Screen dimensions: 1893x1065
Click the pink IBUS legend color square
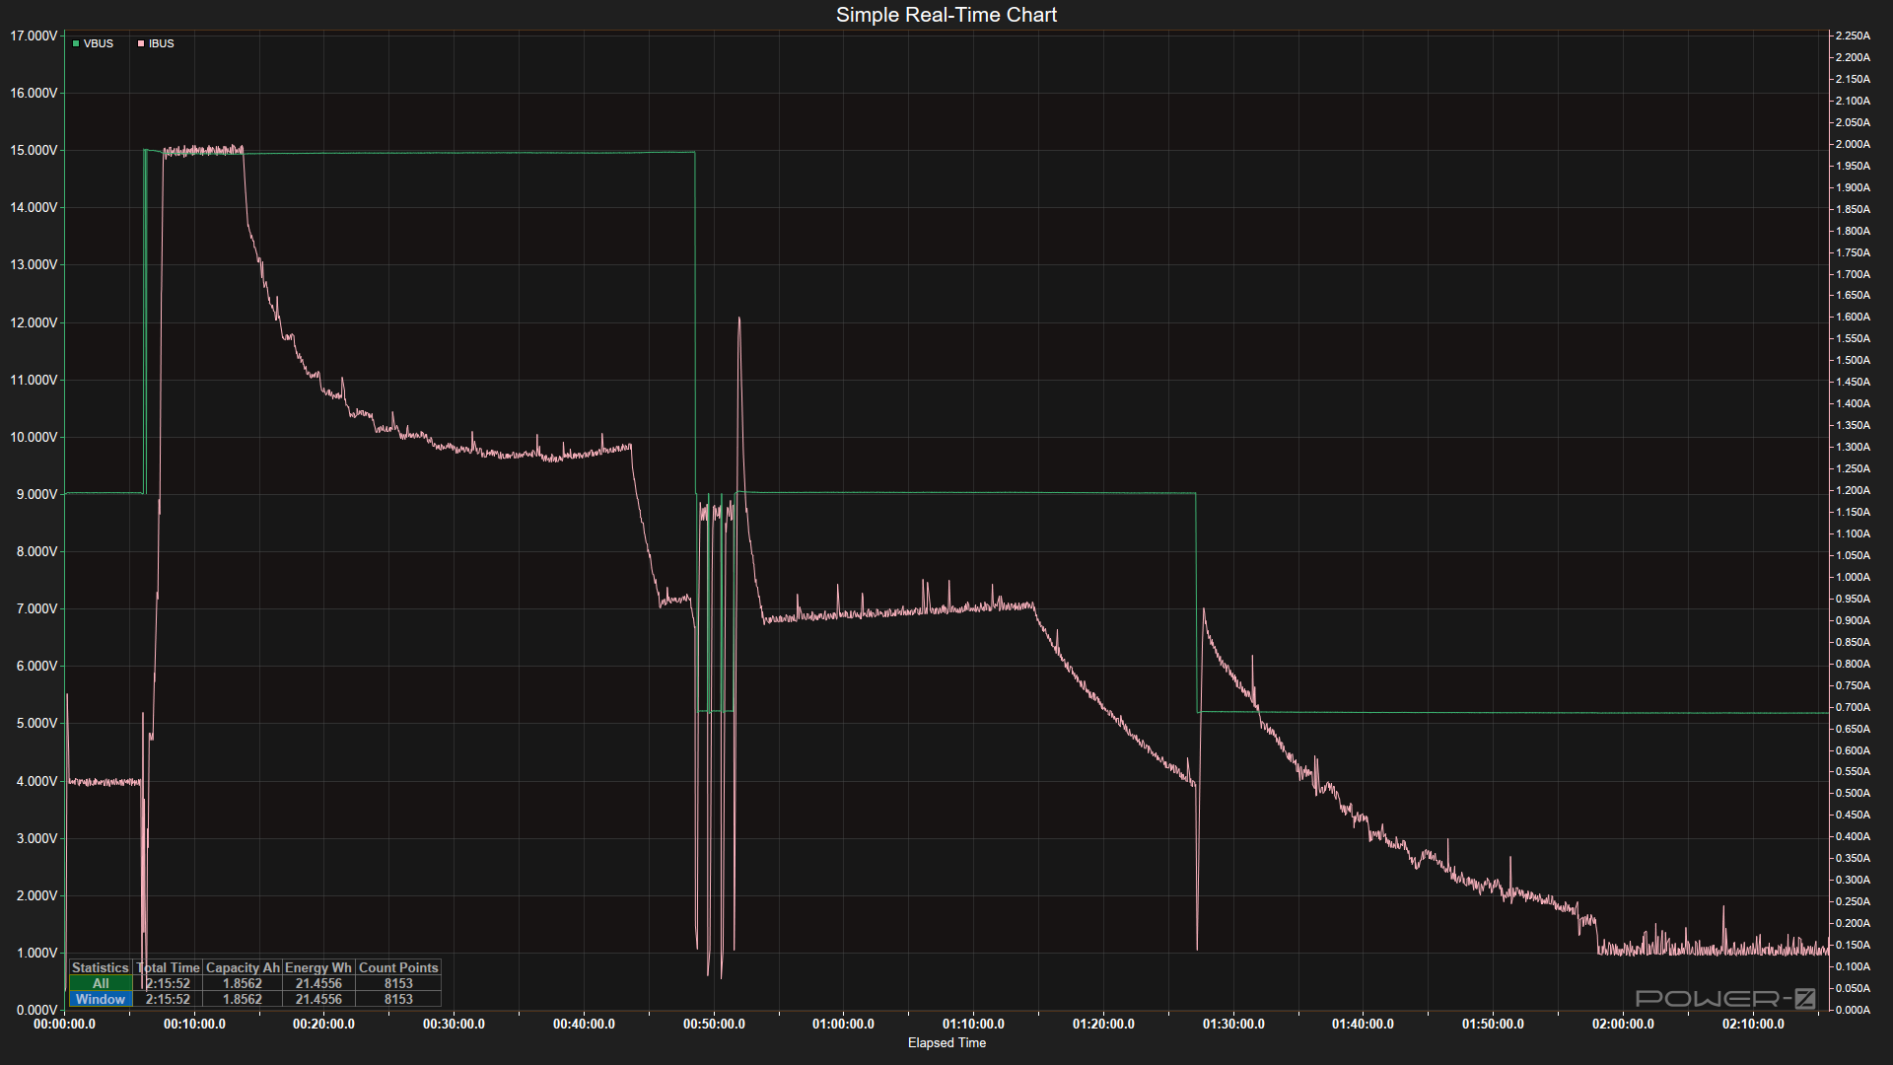point(141,43)
